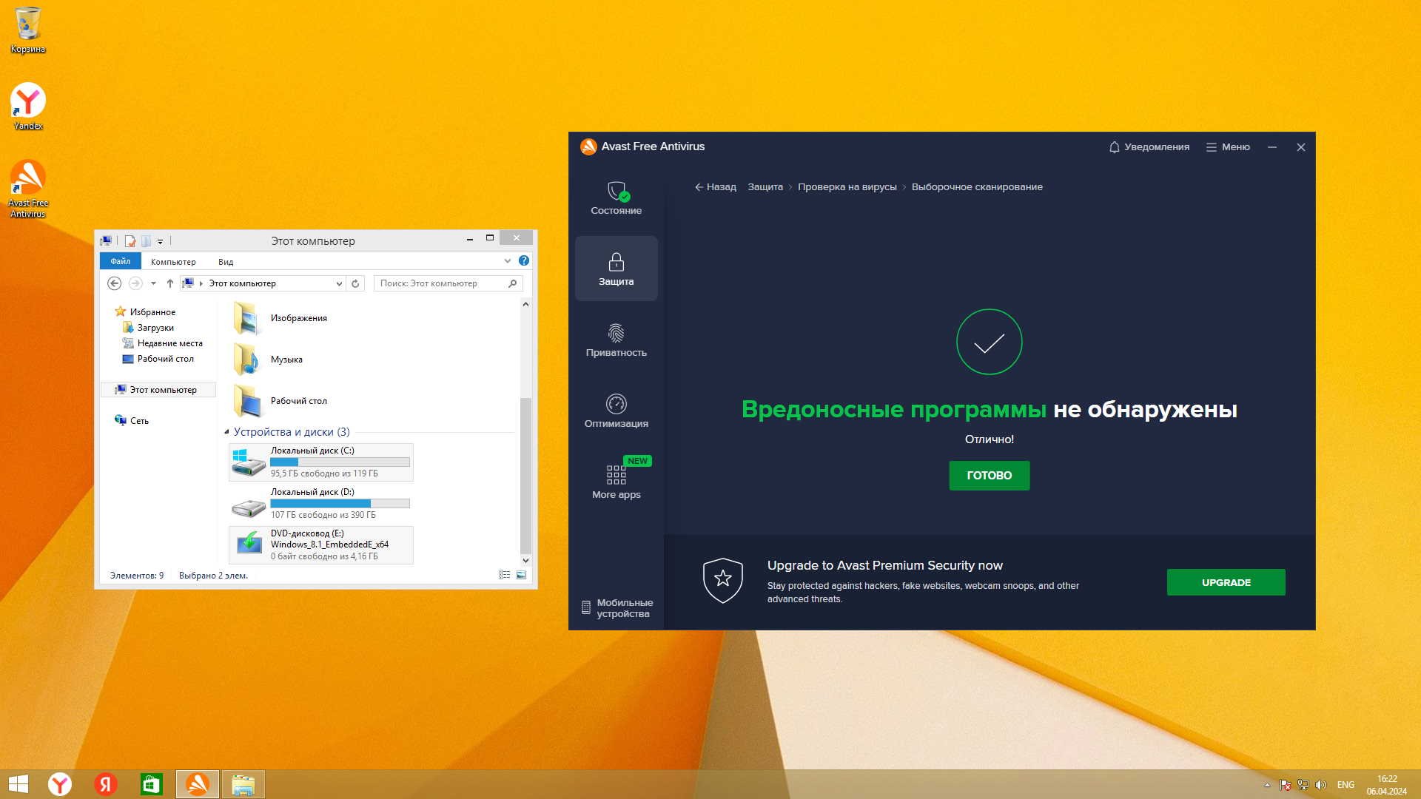Screen dimensions: 1421x799
Task: Open Уведомления bell notifications
Action: pos(1149,147)
